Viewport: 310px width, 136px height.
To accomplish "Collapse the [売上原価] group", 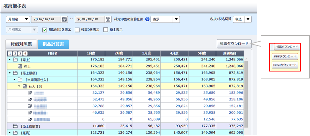I will click(10, 73).
